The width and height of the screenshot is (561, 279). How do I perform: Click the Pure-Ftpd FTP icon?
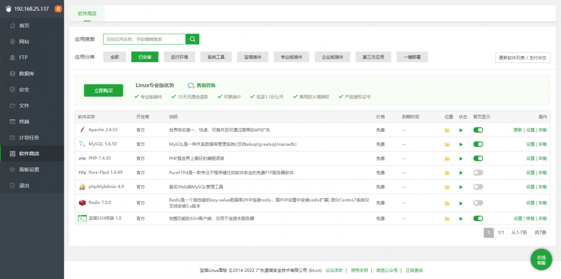pos(82,173)
